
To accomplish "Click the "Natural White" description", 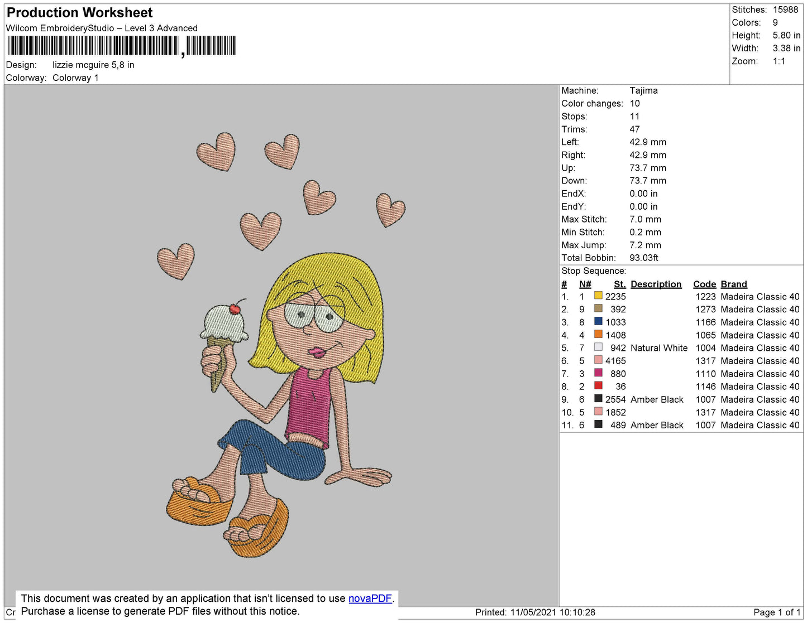I will [x=659, y=347].
